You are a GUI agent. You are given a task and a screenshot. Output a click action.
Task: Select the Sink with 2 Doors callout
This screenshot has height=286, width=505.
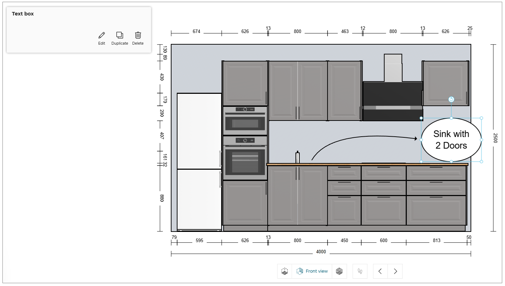[x=451, y=139]
